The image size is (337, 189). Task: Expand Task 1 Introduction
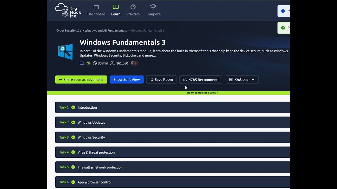172,107
